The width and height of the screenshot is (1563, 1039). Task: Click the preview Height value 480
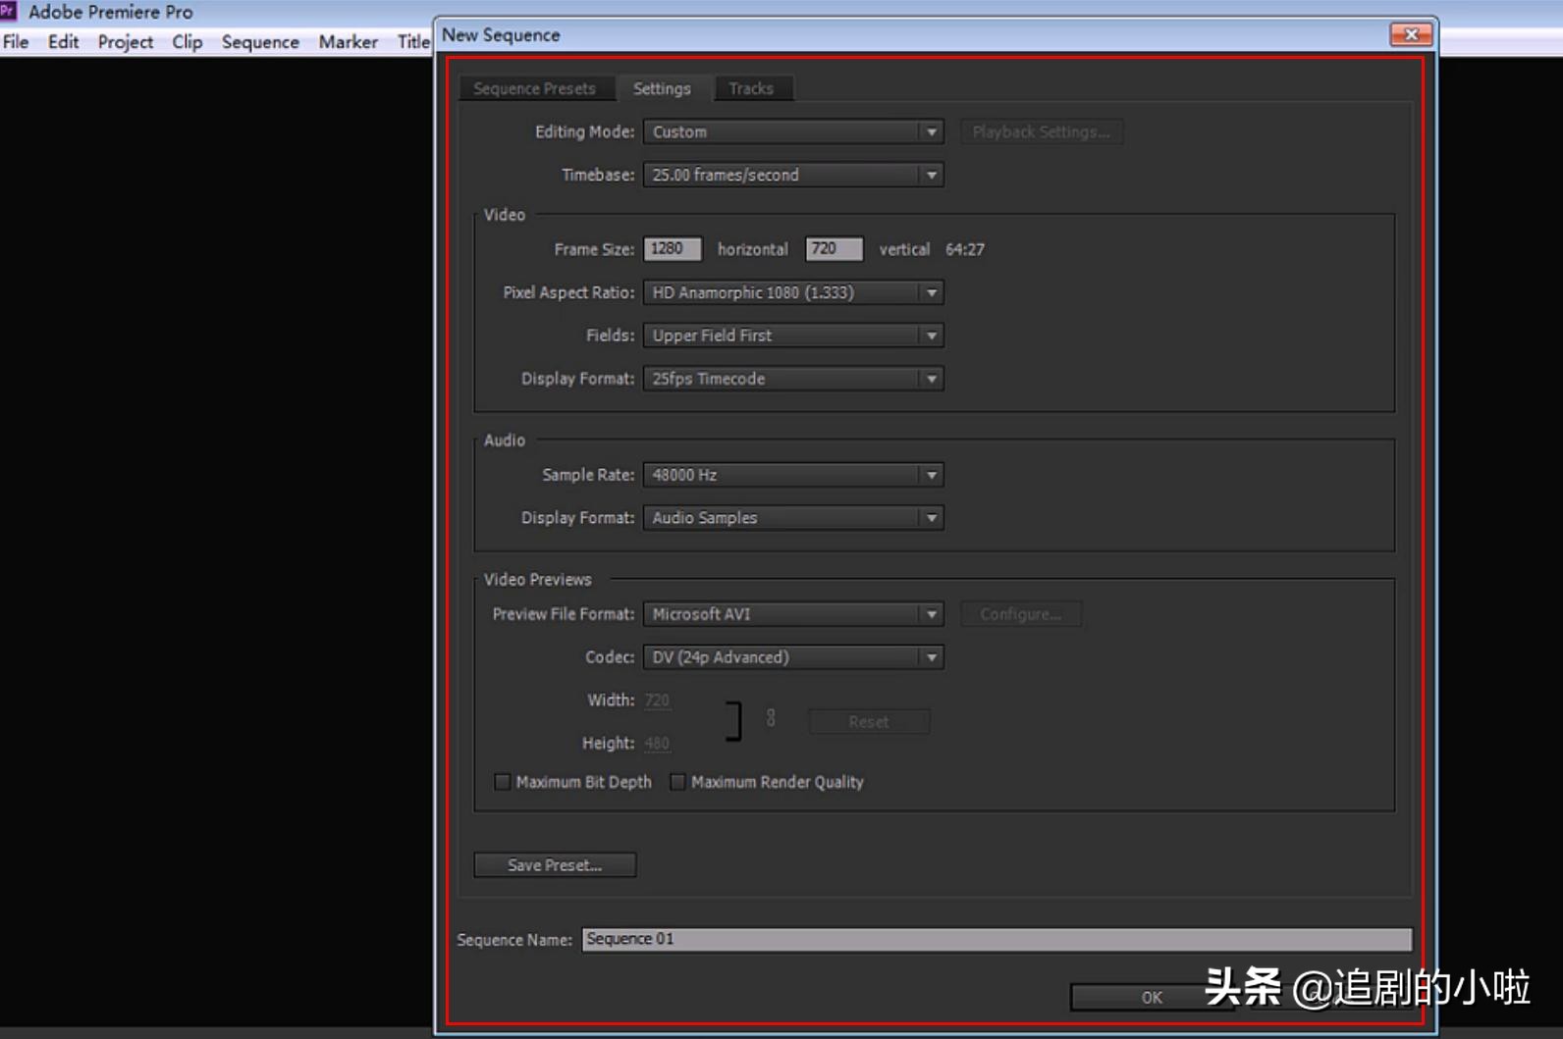657,744
